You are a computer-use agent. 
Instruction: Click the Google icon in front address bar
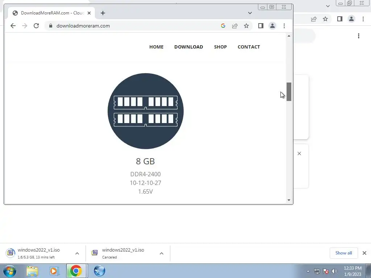tap(223, 26)
